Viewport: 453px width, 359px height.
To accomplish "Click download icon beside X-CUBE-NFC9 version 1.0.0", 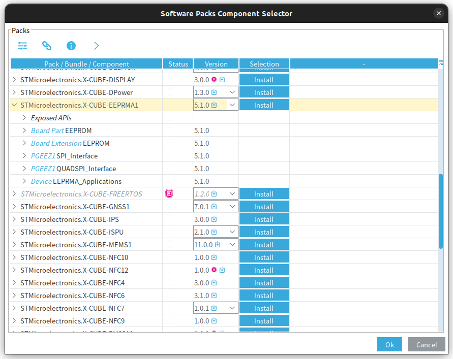I will click(214, 320).
